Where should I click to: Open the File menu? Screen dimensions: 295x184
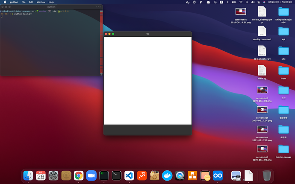[24, 2]
